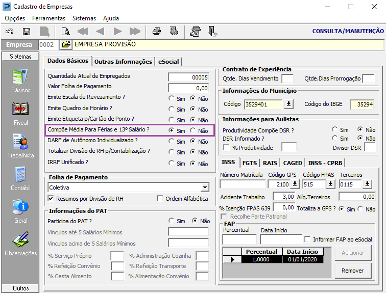This screenshot has height=295, width=387.
Task: Open the search document magnifier icon
Action: (65, 32)
